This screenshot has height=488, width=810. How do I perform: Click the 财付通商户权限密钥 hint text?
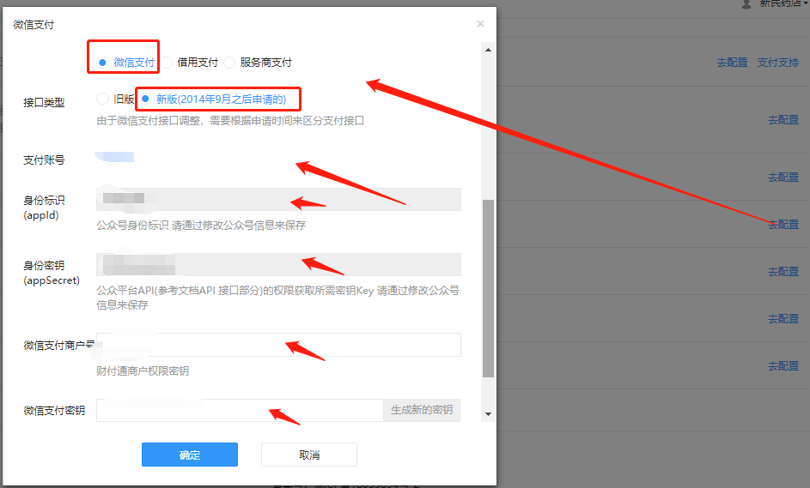143,371
